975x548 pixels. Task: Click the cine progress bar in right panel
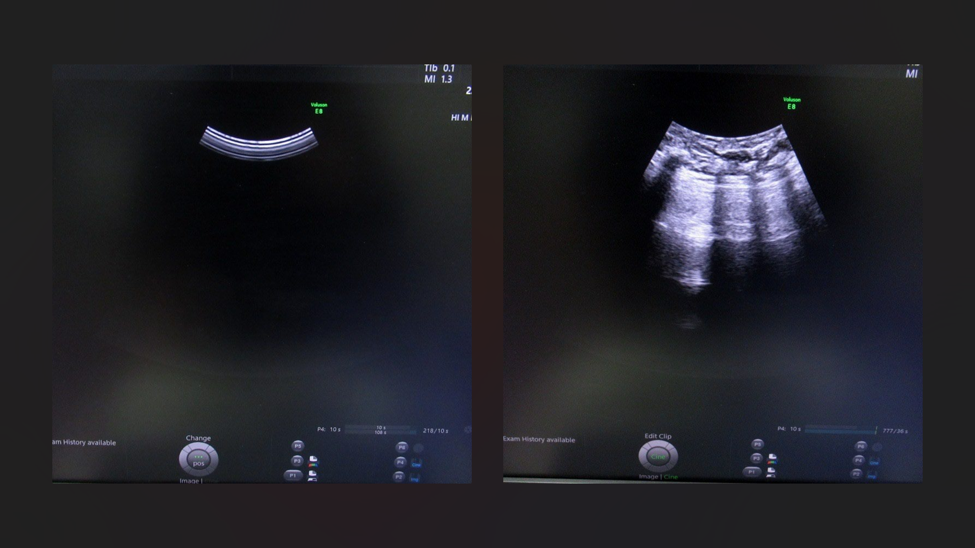(x=840, y=430)
